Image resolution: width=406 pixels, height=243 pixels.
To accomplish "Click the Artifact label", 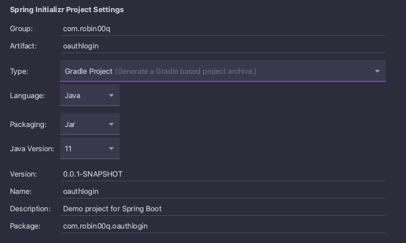I will 23,46.
